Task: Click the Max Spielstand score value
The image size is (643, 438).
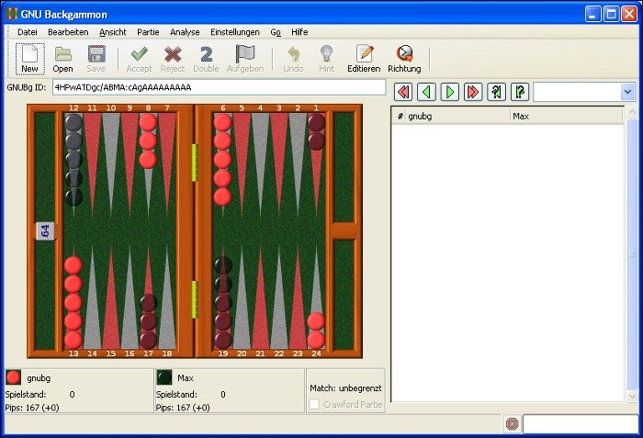Action: pos(223,395)
